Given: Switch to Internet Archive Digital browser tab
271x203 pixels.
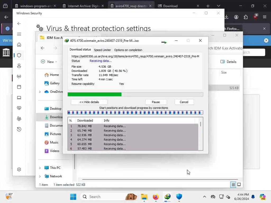Looking at the screenshot, I should pyautogui.click(x=83, y=6).
